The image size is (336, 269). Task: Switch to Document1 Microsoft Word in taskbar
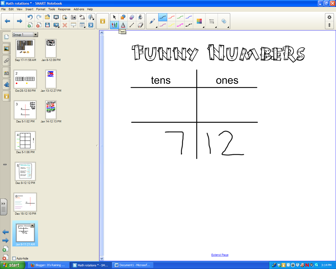click(x=133, y=265)
